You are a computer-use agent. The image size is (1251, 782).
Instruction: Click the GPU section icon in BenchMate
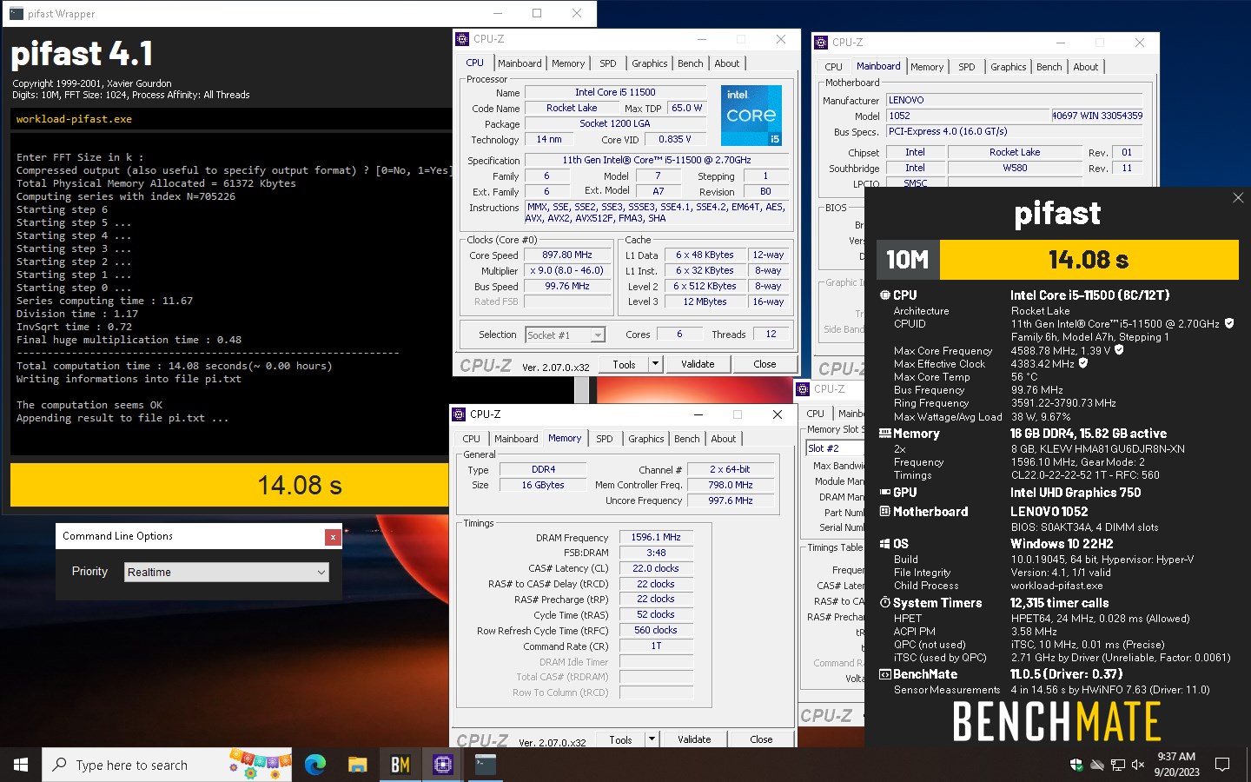tap(885, 493)
